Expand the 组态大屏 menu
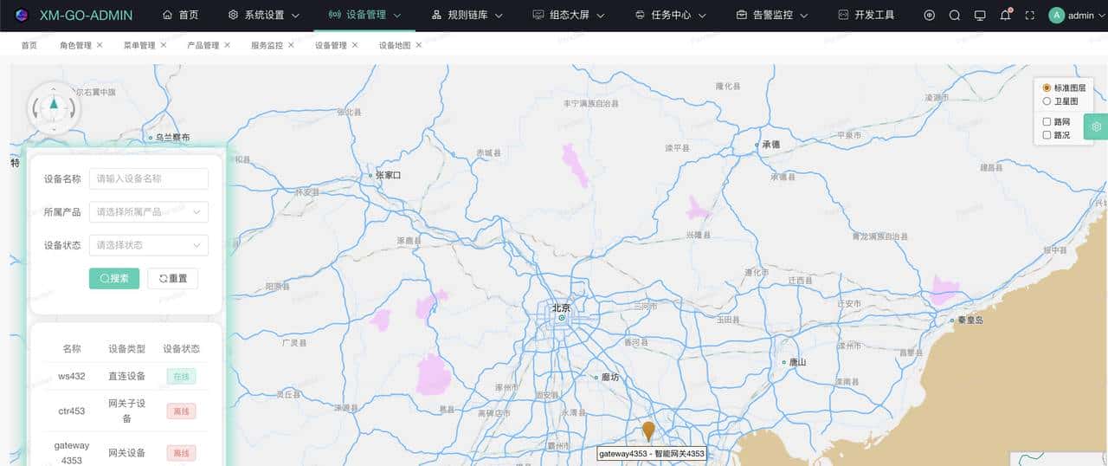 pyautogui.click(x=568, y=15)
